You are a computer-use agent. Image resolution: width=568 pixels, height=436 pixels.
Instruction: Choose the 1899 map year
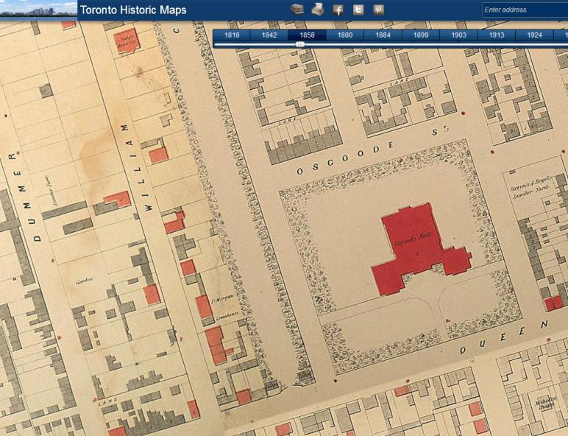(421, 35)
